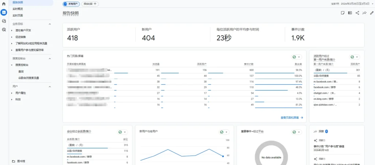Open dropdown arrow on 热门页面/屏幕 card
Image resolution: width=375 pixels, height=165 pixels.
click(x=299, y=57)
